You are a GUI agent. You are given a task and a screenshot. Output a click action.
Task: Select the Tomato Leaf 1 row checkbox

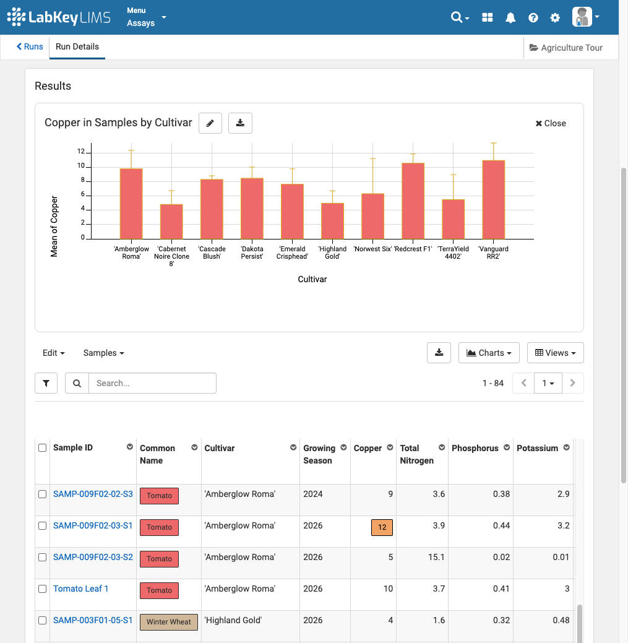pos(42,589)
